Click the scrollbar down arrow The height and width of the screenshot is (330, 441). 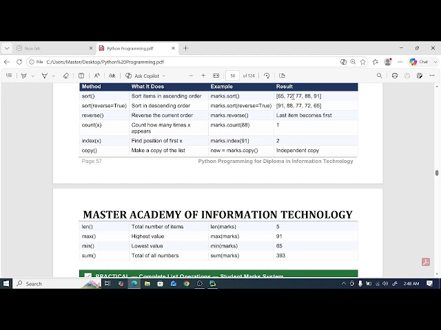click(437, 274)
